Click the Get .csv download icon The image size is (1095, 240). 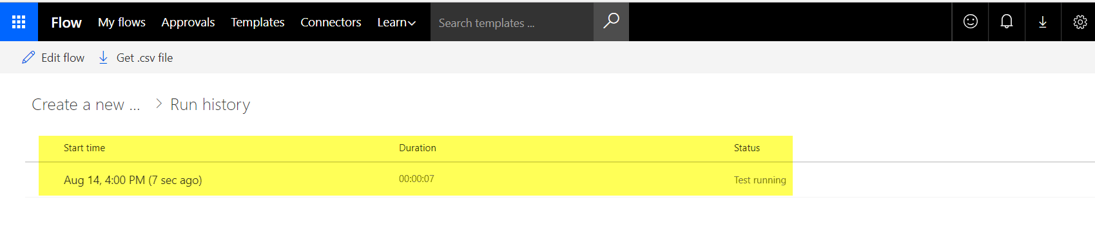(103, 57)
